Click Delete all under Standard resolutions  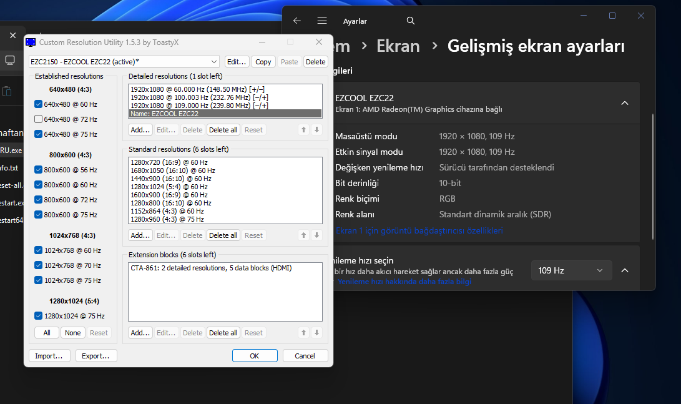(223, 235)
